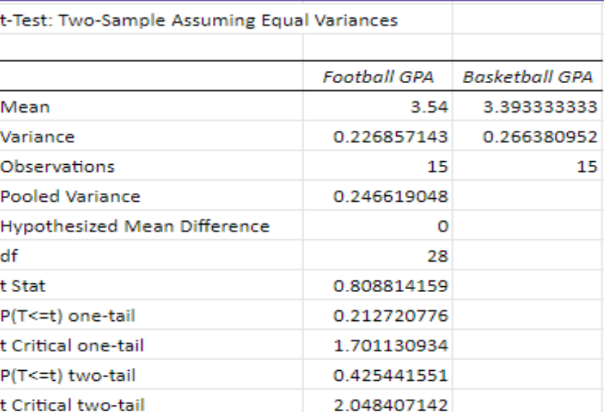Select the Football GPA header cell
Viewport: 604px width, 412px height.
[x=378, y=77]
